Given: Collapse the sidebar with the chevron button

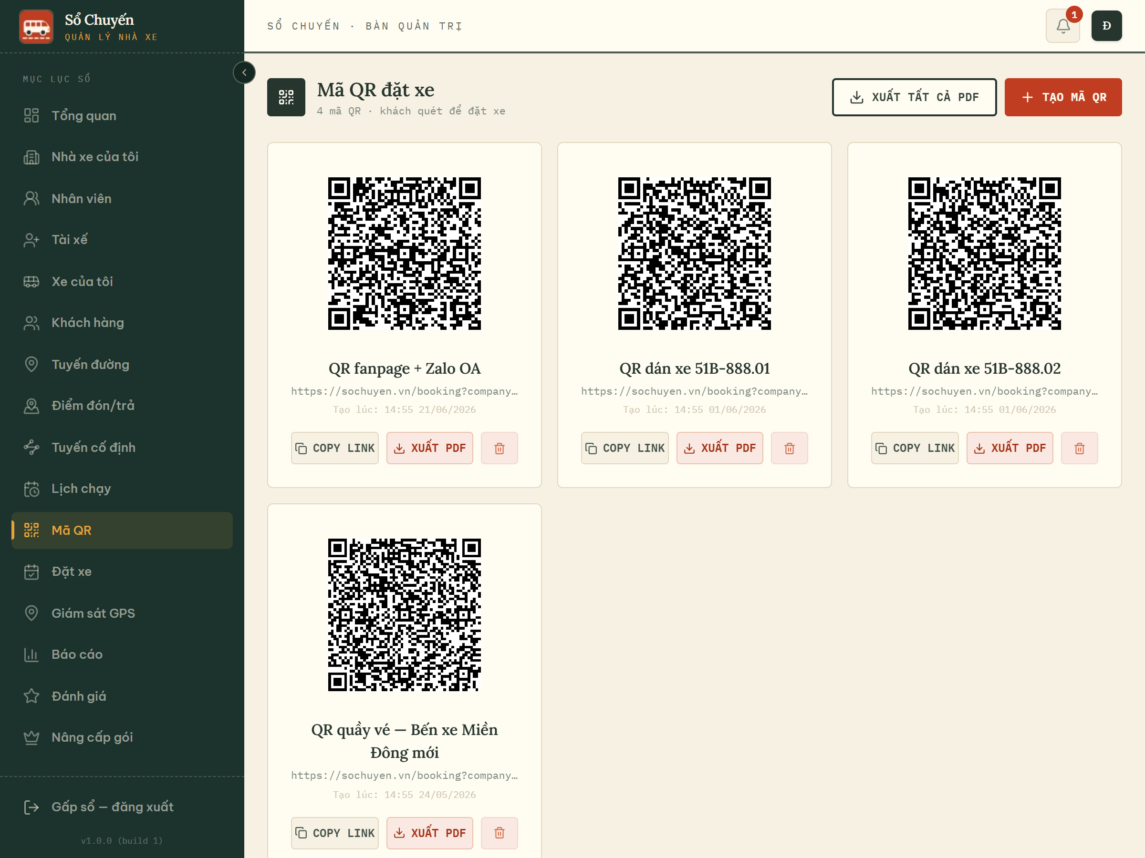Looking at the screenshot, I should click(244, 72).
